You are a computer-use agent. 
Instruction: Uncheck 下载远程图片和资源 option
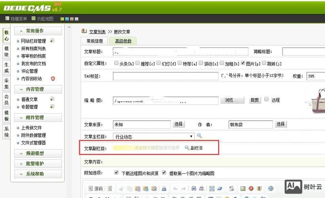116,173
